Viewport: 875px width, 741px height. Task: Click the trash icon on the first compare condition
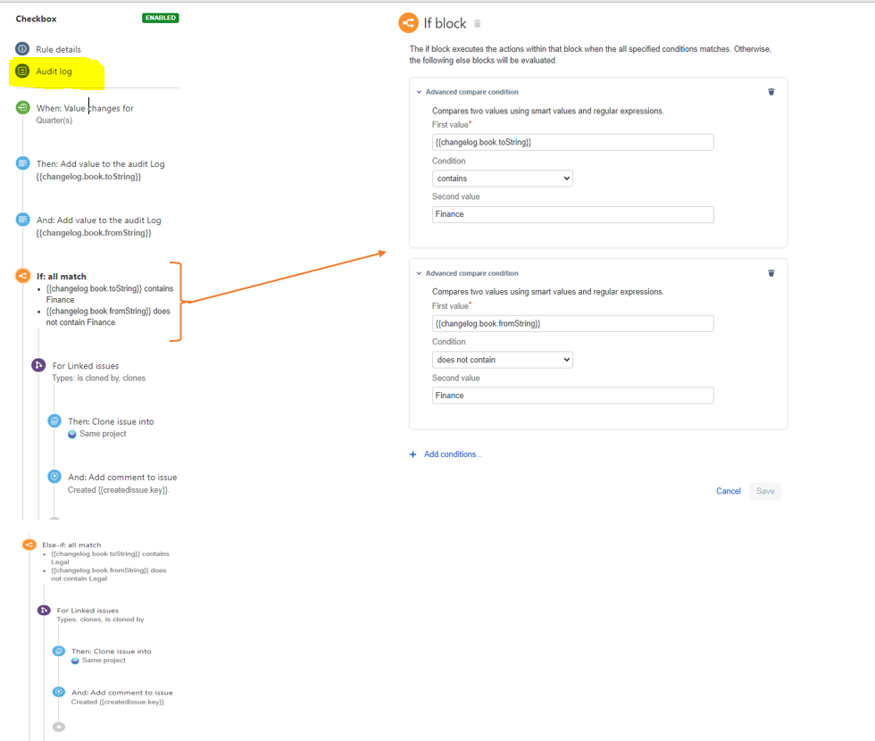[771, 91]
